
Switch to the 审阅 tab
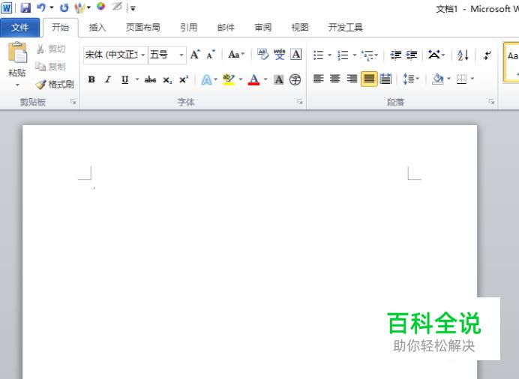pyautogui.click(x=262, y=28)
